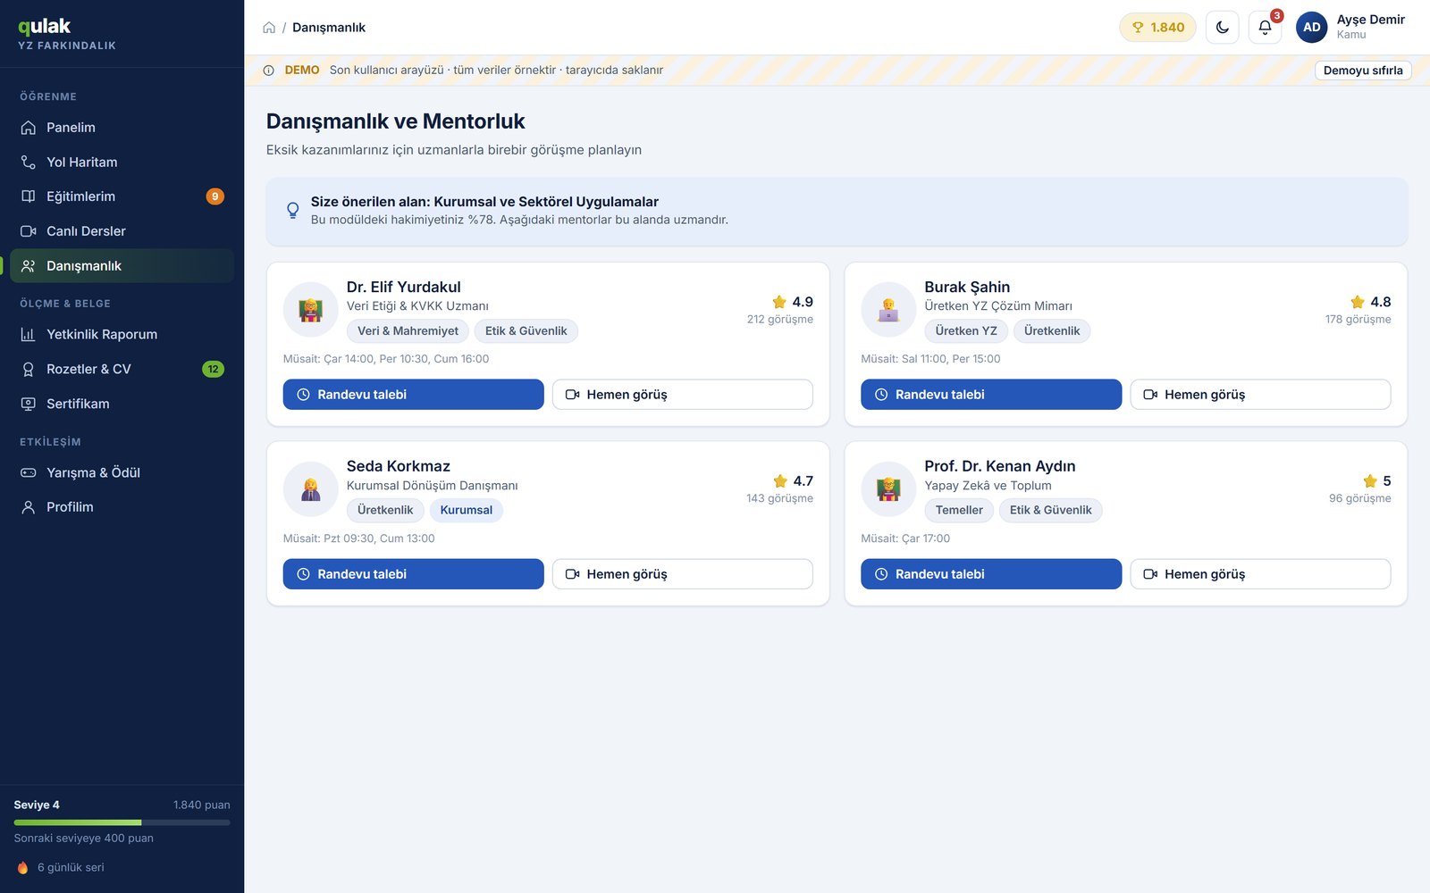Click Hemen görüş for Seda Korkmaz
The height and width of the screenshot is (893, 1430).
(x=682, y=574)
